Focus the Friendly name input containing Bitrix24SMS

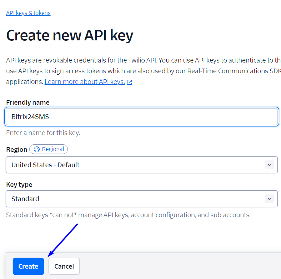[x=141, y=116]
